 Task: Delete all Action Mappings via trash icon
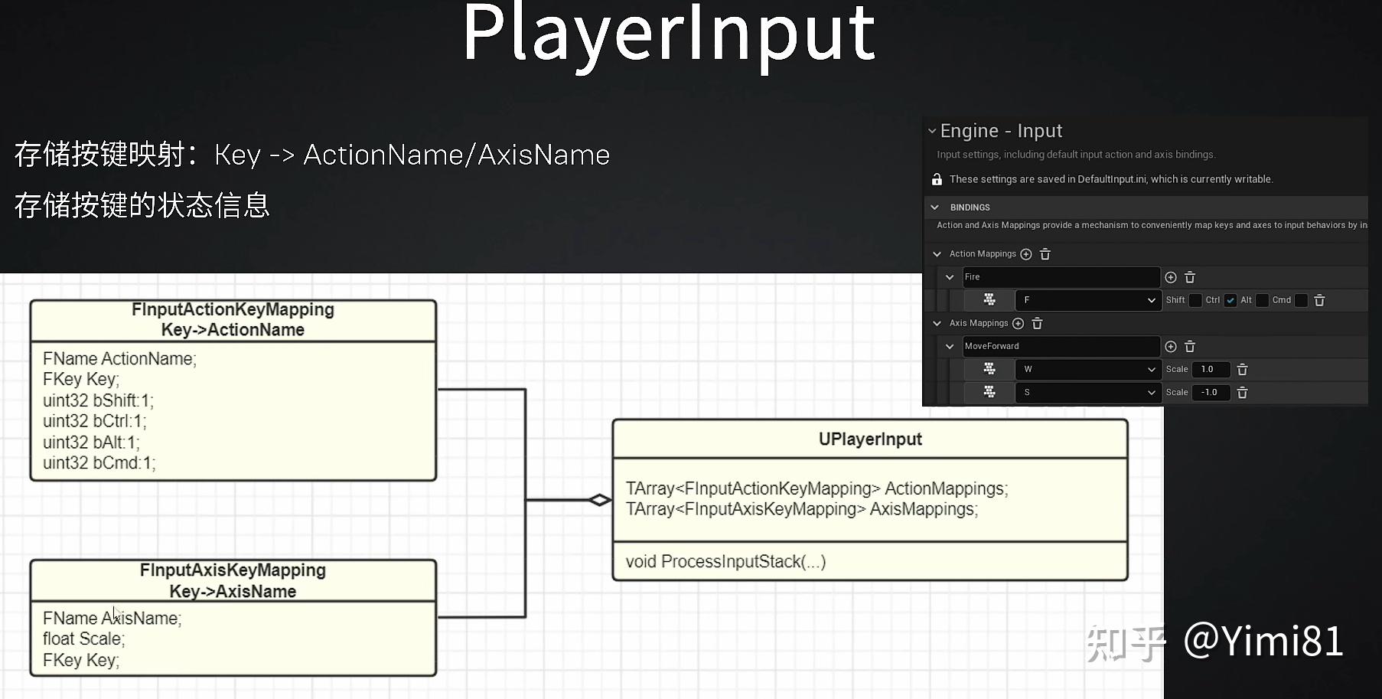(1045, 254)
